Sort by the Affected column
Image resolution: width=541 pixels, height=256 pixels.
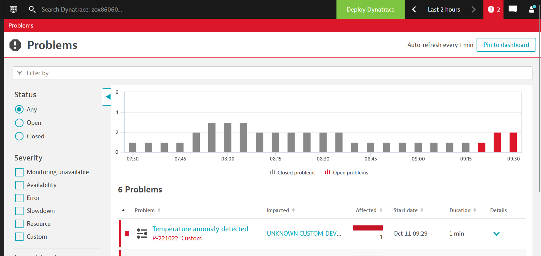pos(369,210)
